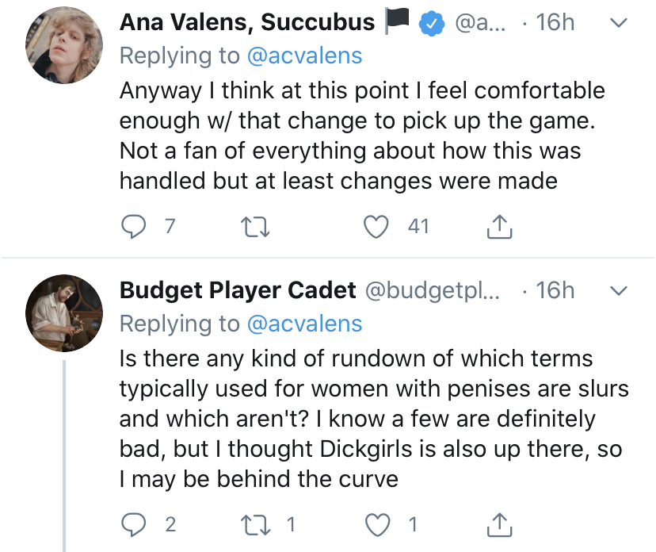Viewport: 656px width, 552px height.
Task: Like Ana Valens's tweet with 41 likes
Action: [x=376, y=227]
